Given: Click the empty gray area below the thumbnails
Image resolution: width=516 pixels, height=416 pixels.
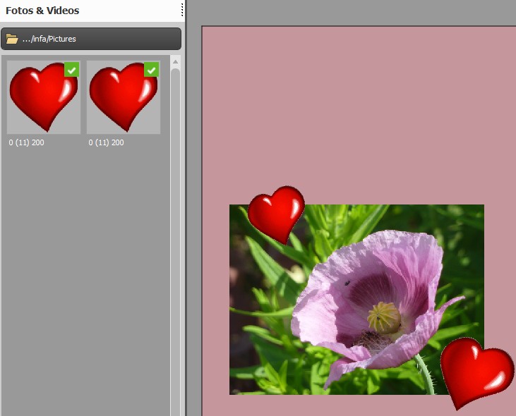Looking at the screenshot, I should click(85, 282).
